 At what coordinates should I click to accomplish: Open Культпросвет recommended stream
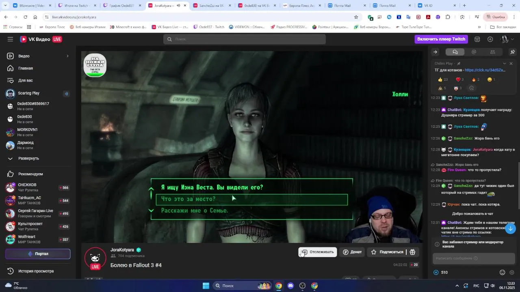(38, 226)
